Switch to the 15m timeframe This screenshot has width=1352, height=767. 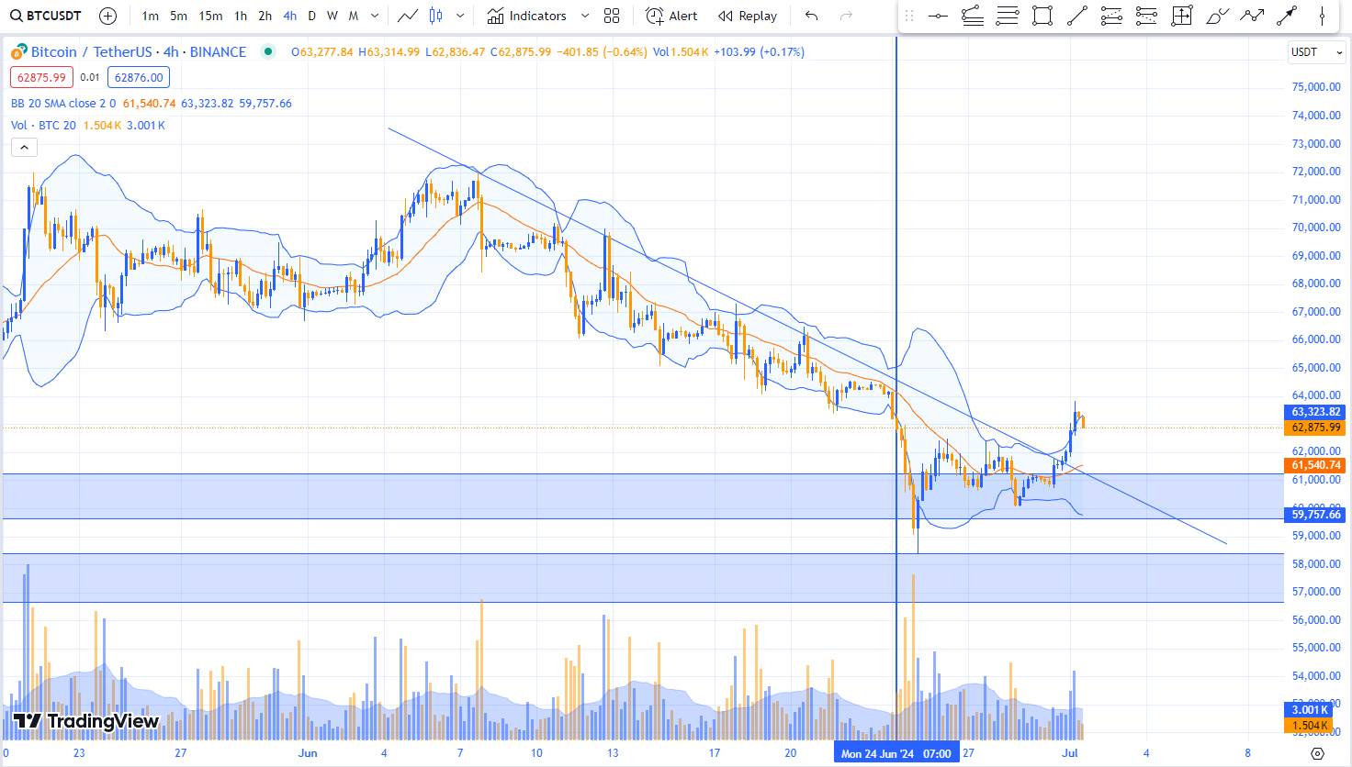point(210,16)
